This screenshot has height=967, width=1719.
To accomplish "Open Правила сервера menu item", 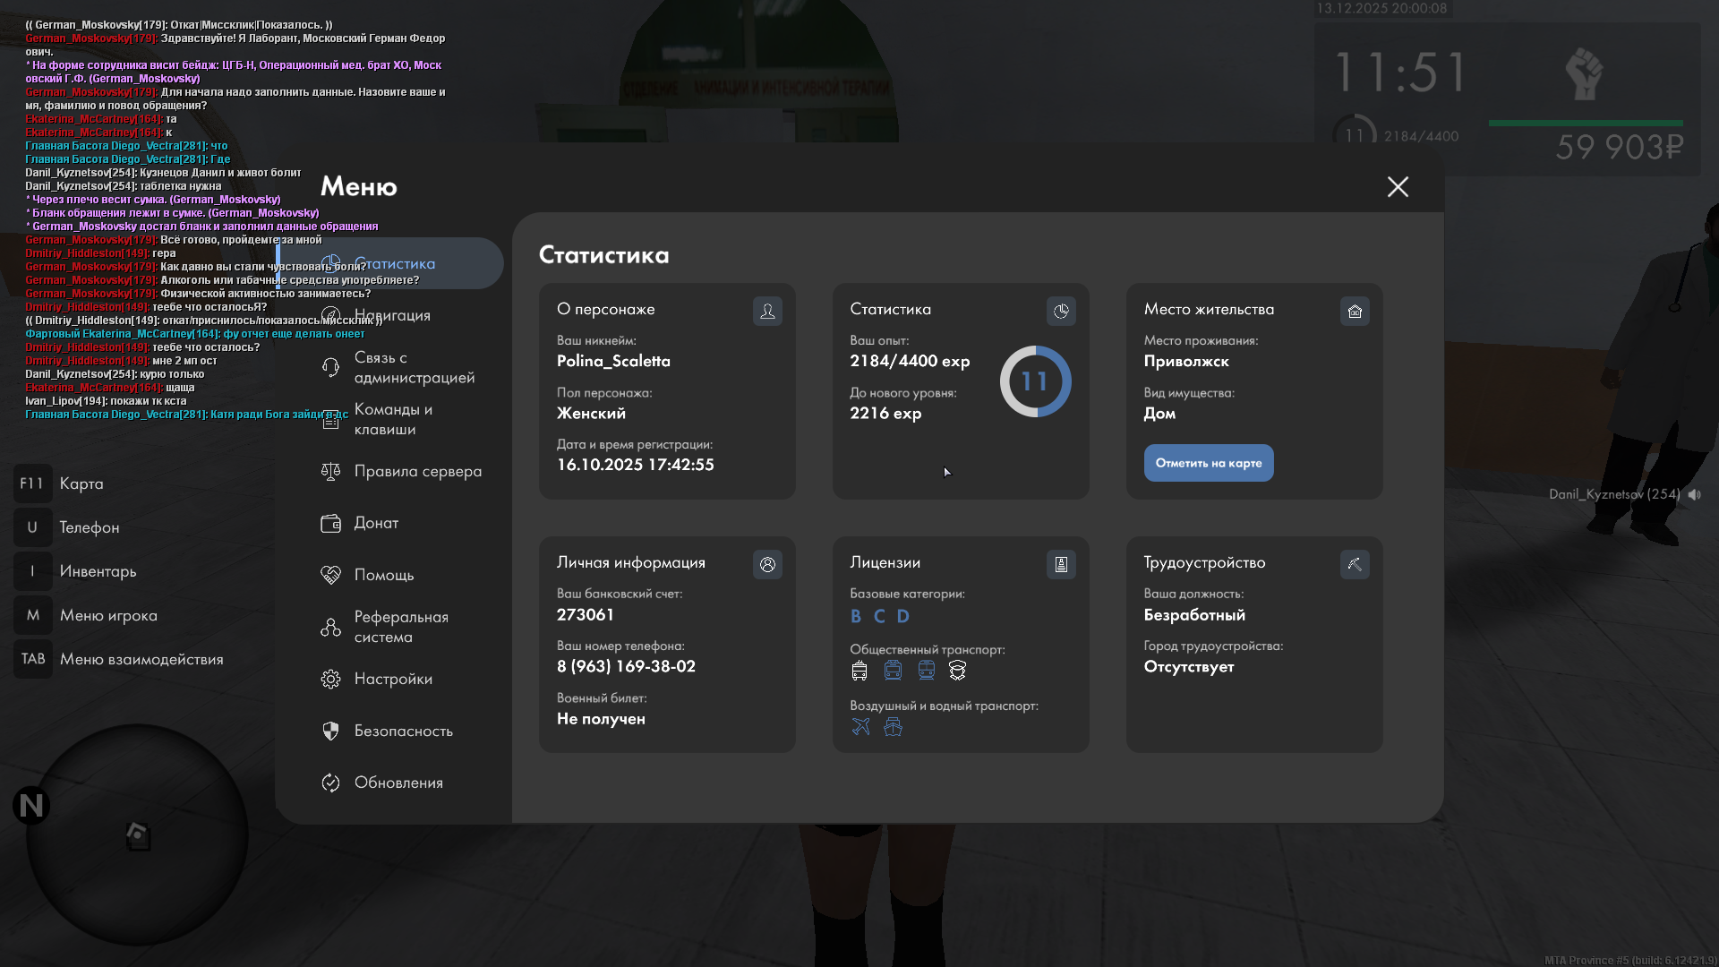I will coord(417,471).
